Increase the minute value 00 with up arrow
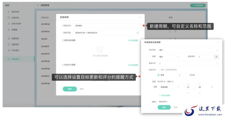The width and height of the screenshot is (225, 117). tap(200, 84)
